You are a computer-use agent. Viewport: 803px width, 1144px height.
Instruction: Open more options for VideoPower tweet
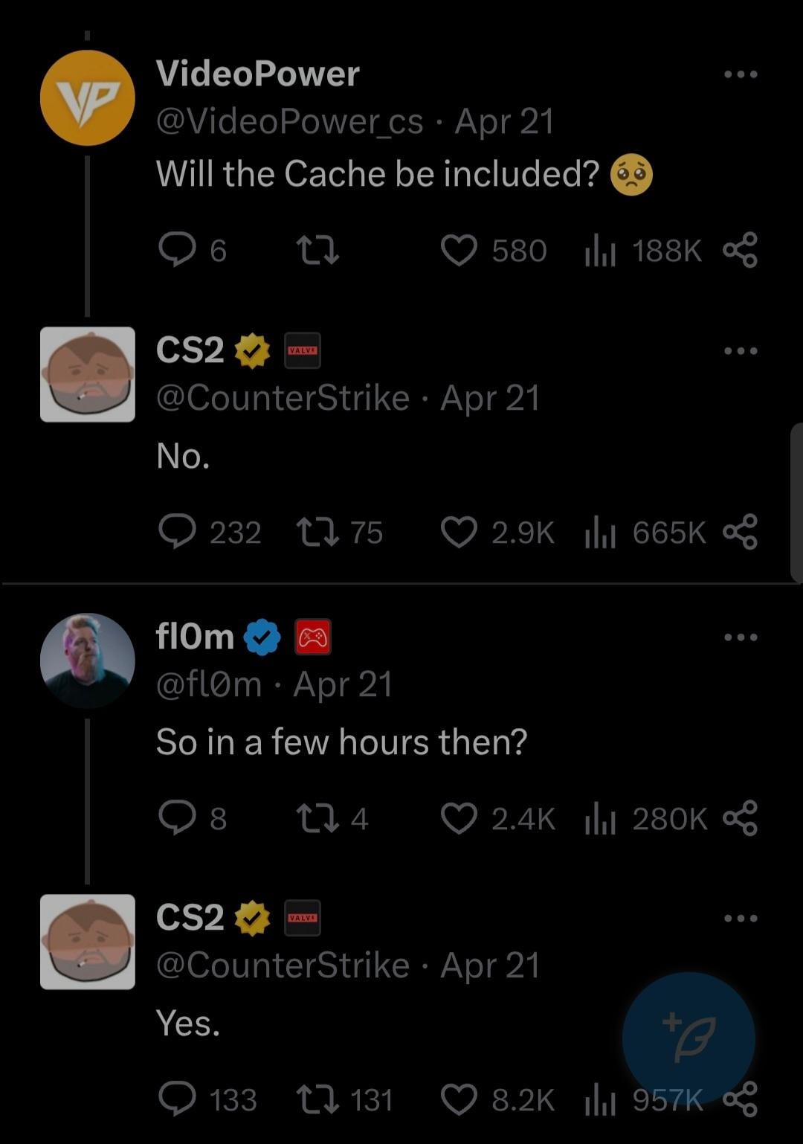pos(741,74)
